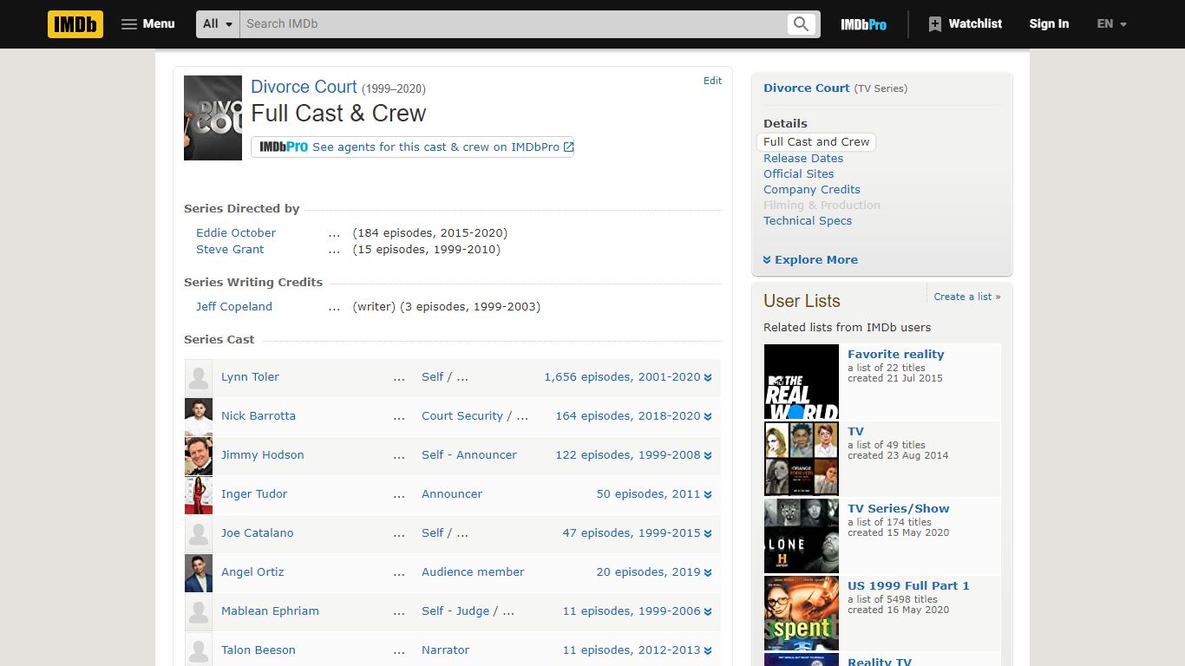Open Inger Tudor's cast page
Image resolution: width=1185 pixels, height=666 pixels.
254,494
